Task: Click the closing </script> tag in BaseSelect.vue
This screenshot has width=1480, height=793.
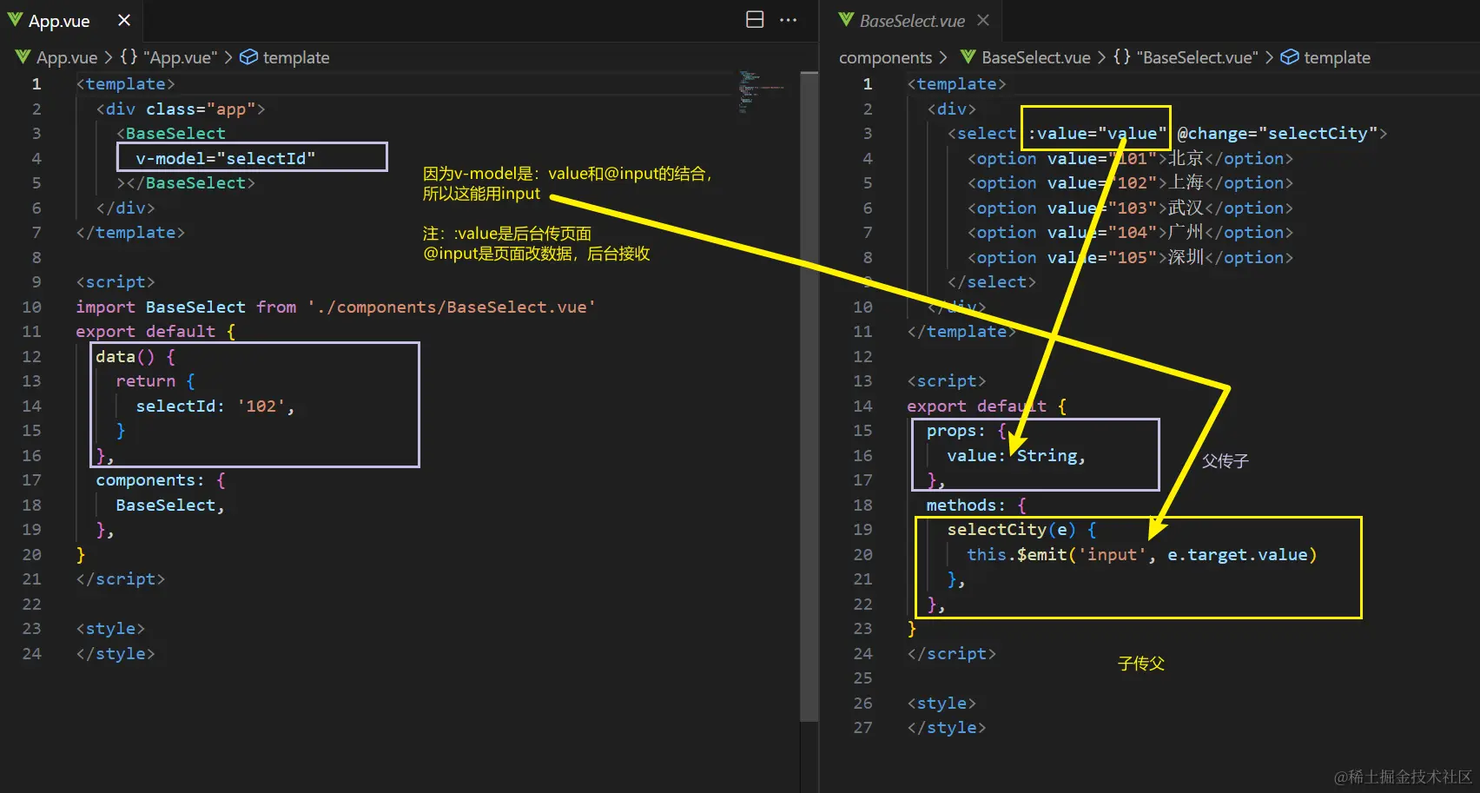Action: [951, 653]
